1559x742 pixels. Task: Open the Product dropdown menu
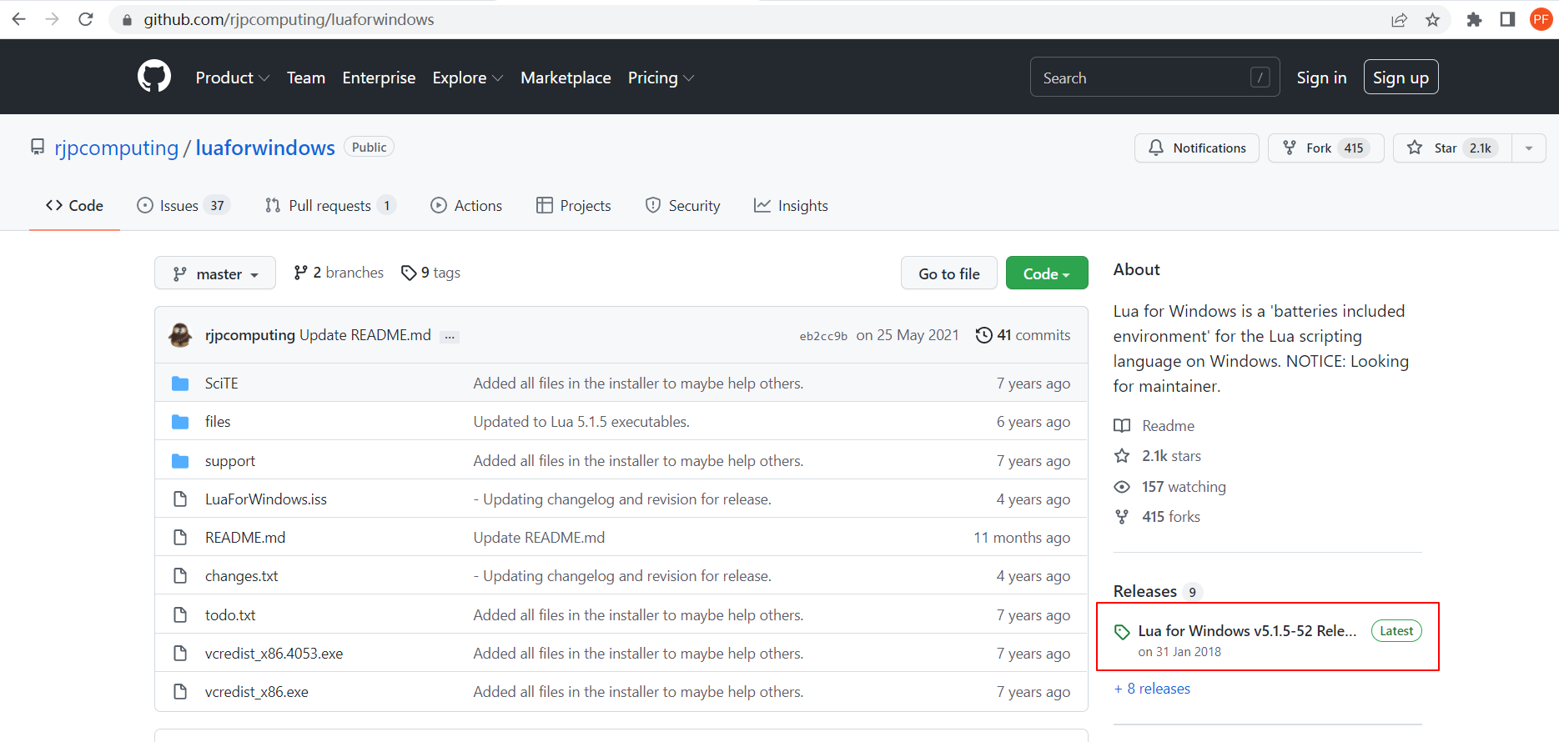tap(232, 78)
